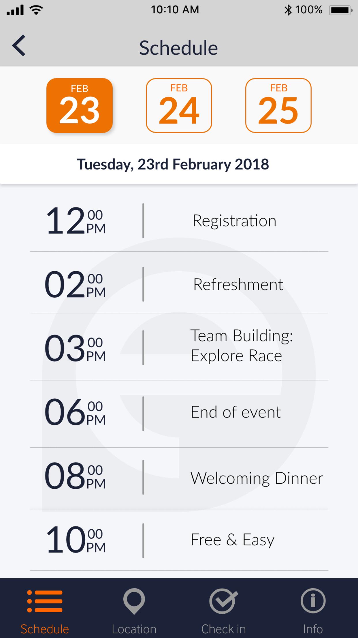Open the Refreshment schedule entry
This screenshot has height=638, width=358.
(x=238, y=285)
